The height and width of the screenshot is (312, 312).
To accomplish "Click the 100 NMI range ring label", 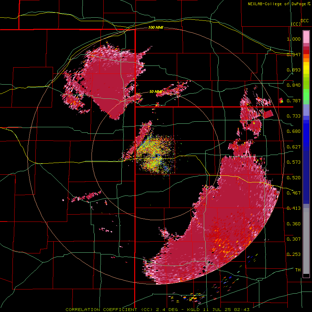I will click(156, 27).
